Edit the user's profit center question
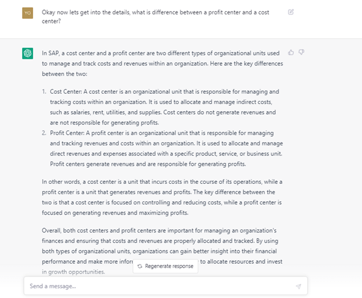This screenshot has height=298, width=362. coord(290,12)
